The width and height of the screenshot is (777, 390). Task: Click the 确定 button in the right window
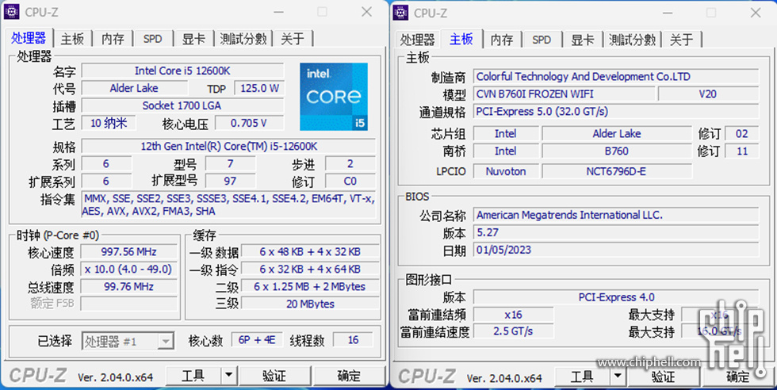[x=738, y=377]
